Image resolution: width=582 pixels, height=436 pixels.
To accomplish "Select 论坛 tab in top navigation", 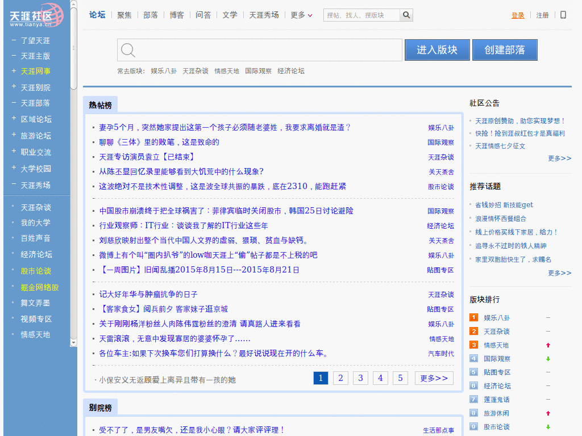I will coord(97,15).
